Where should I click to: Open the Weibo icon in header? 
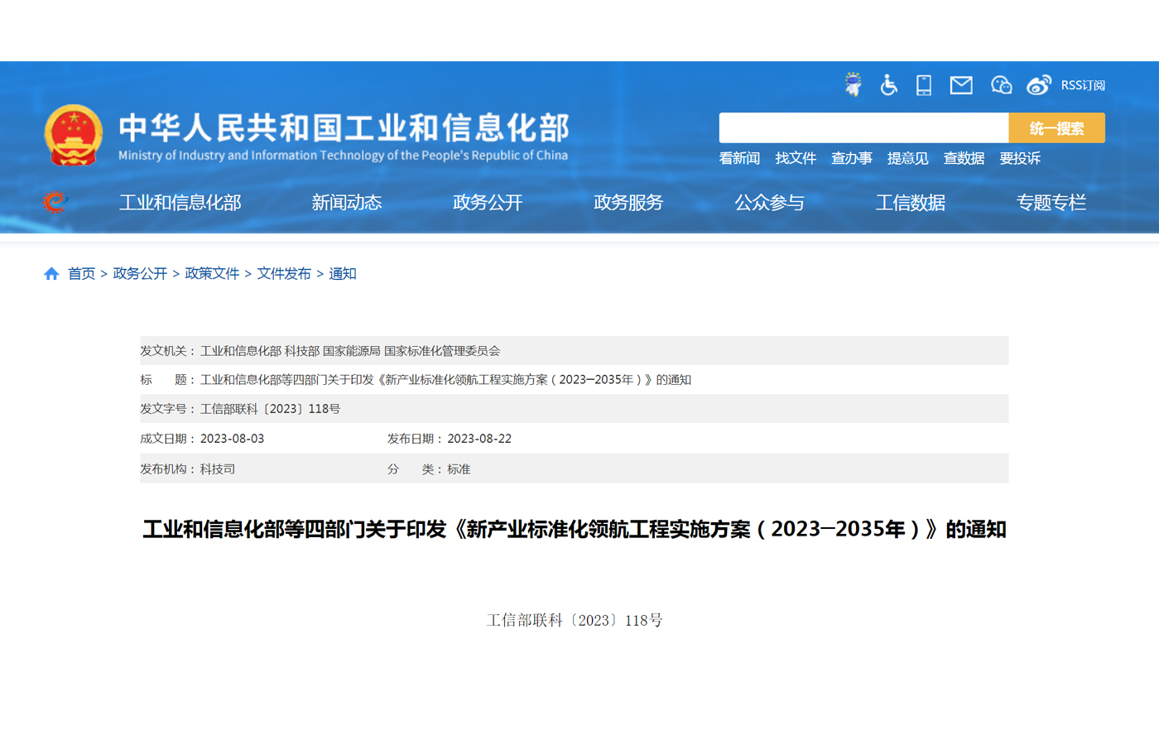(1039, 84)
